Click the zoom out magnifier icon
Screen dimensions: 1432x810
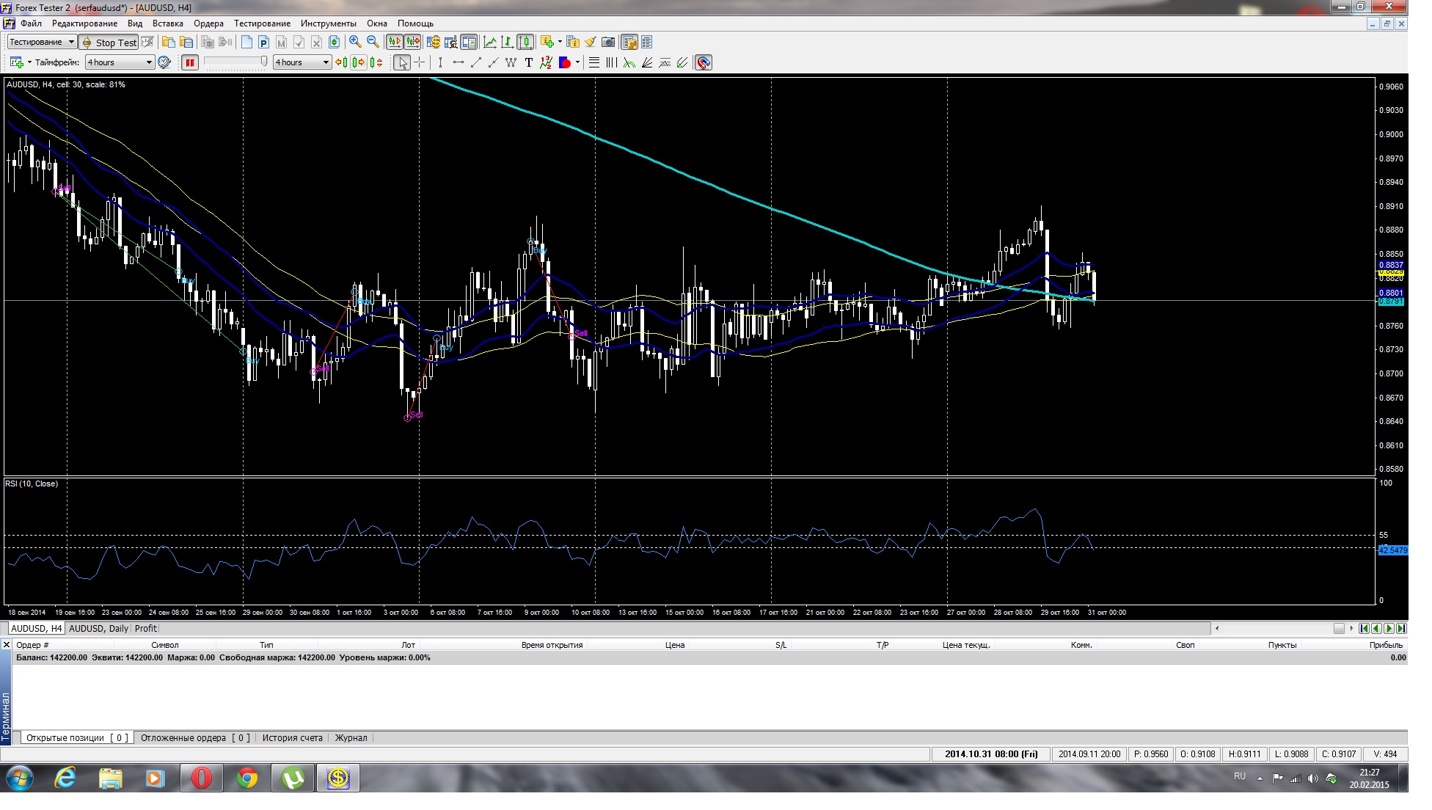click(373, 42)
